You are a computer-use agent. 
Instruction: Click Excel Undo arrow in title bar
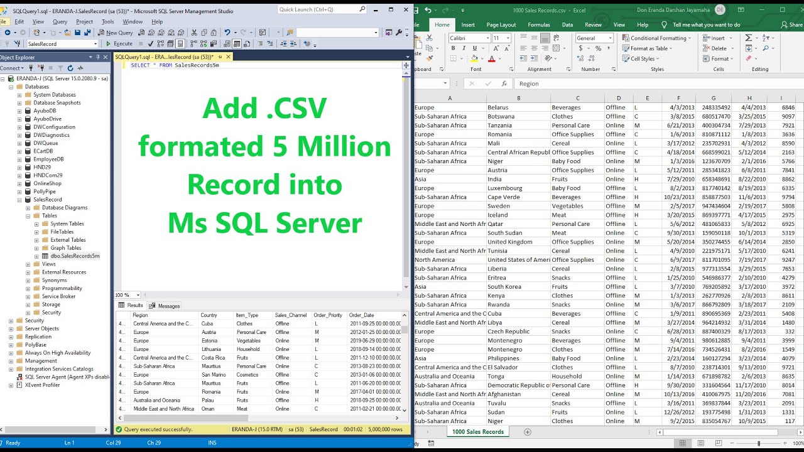tap(428, 10)
